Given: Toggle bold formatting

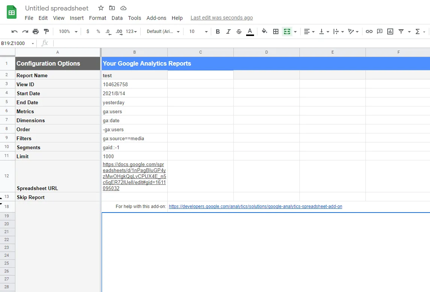Looking at the screenshot, I should pyautogui.click(x=218, y=31).
